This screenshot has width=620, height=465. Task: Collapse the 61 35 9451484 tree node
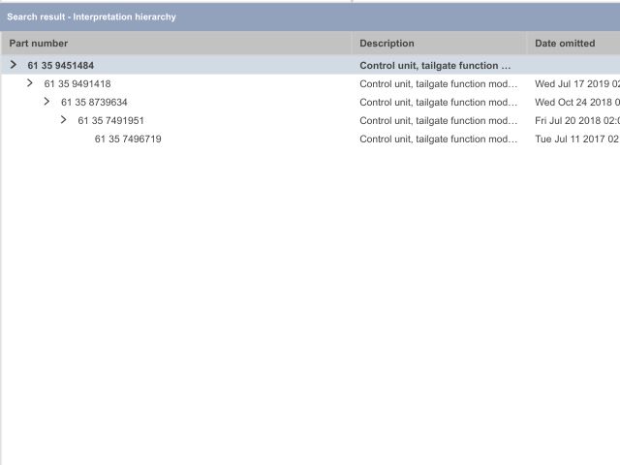tap(13, 65)
